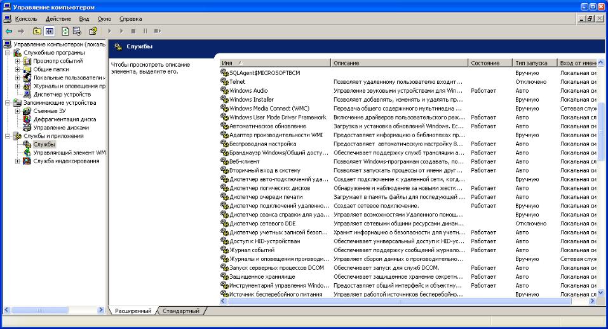Click the Съемные ЗУ tree icon
608x329 pixels.
click(27, 111)
